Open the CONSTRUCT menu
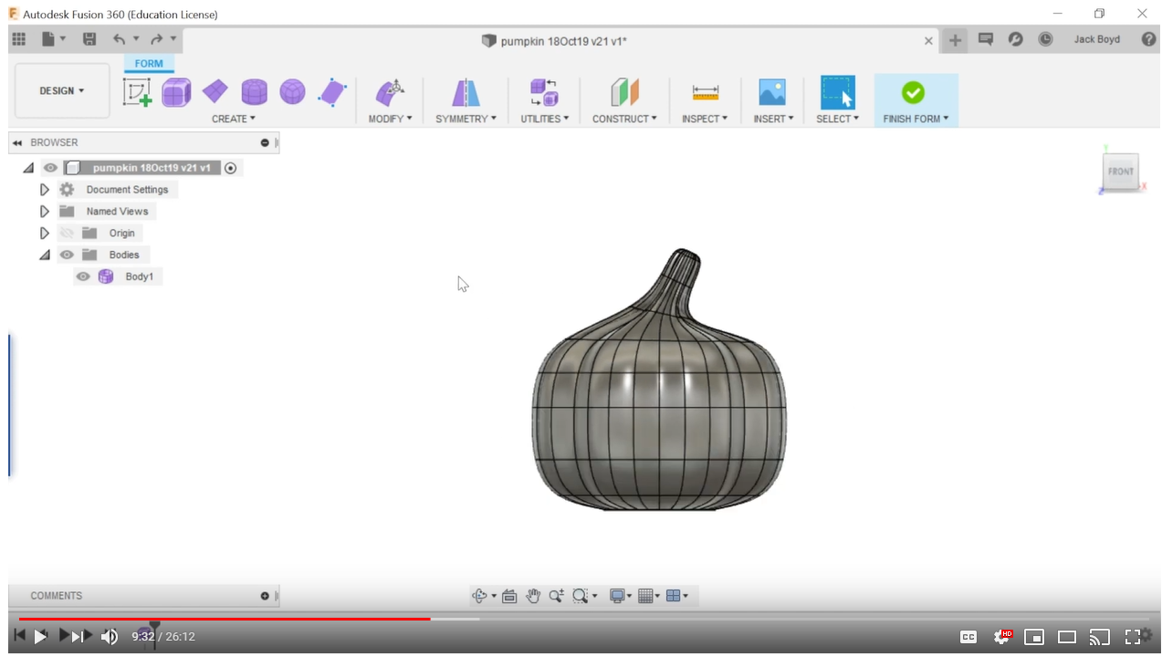1162x657 pixels. [624, 119]
